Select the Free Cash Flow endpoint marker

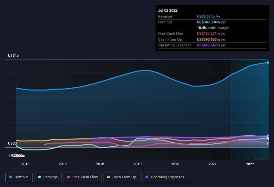pos(268,144)
